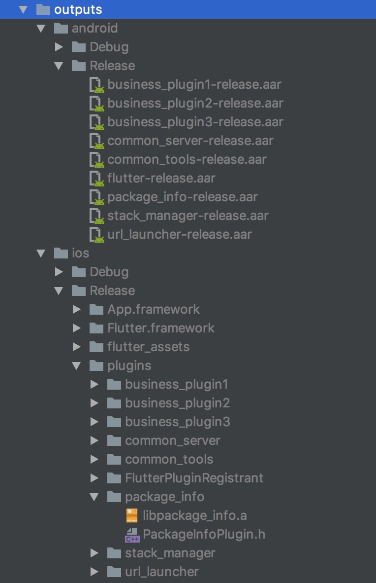Collapse the ios Release folder arrow
Image resolution: width=376 pixels, height=583 pixels.
tap(59, 291)
